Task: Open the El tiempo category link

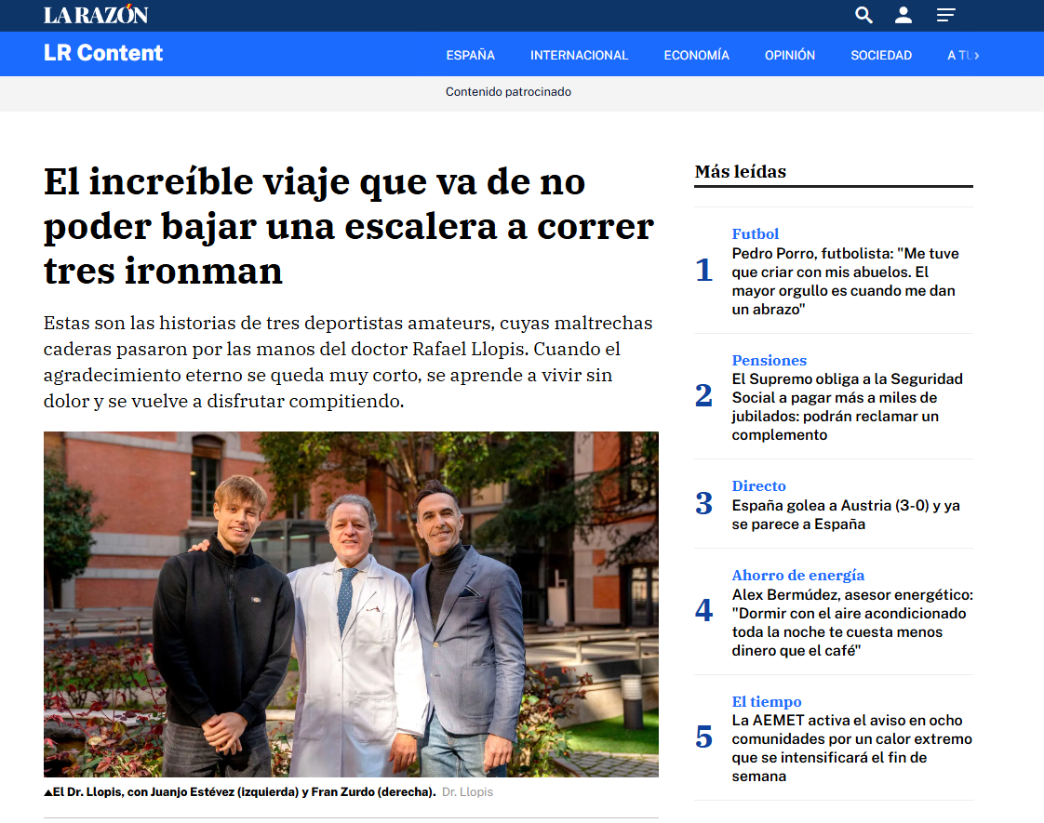Action: coord(767,701)
